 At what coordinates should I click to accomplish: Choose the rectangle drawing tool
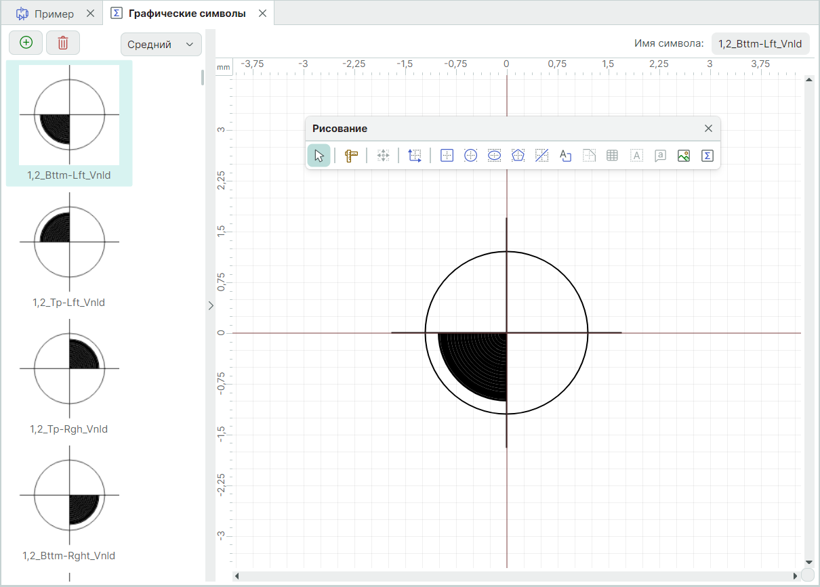447,156
